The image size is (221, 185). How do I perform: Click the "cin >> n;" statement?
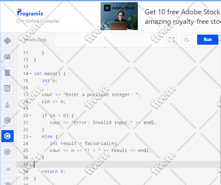click(53, 102)
